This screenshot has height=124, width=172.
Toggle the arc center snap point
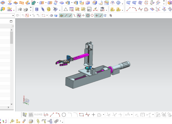(x=88, y=15)
